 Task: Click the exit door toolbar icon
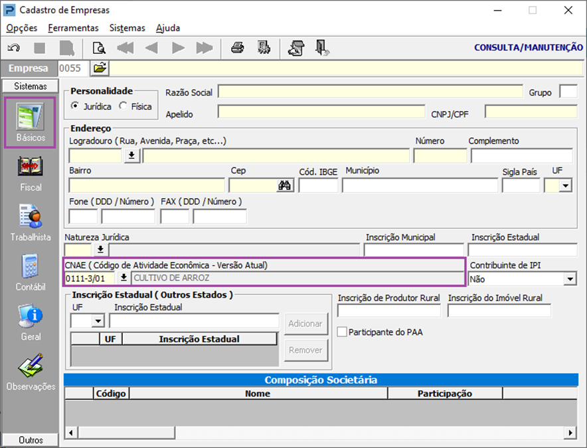click(322, 47)
